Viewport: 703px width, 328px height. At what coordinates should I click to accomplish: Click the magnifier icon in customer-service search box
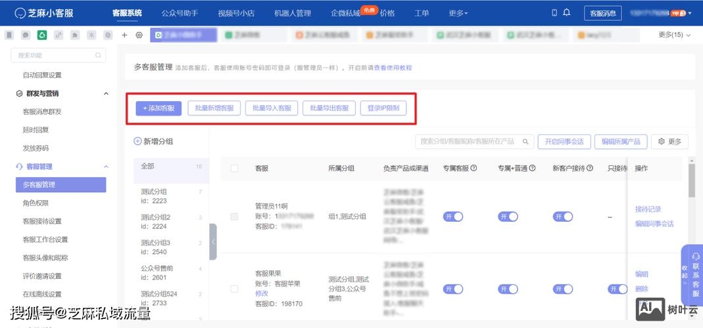[525, 142]
